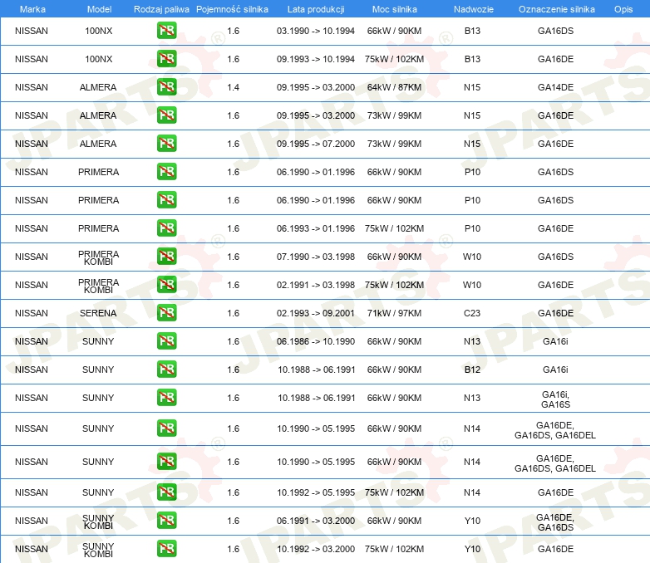Select N14 body cell in 75kW SUNNY row
The height and width of the screenshot is (563, 650).
472,492
